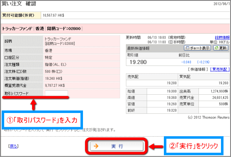Viewport: 231px width, 157px height.
Task: Click the 取引パスワード input field
Action: point(56,93)
